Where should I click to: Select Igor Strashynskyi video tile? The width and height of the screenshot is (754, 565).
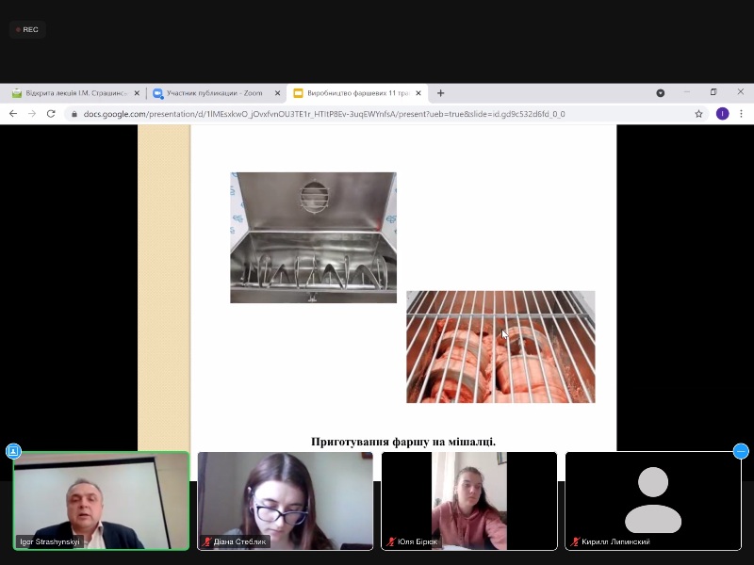pyautogui.click(x=101, y=501)
